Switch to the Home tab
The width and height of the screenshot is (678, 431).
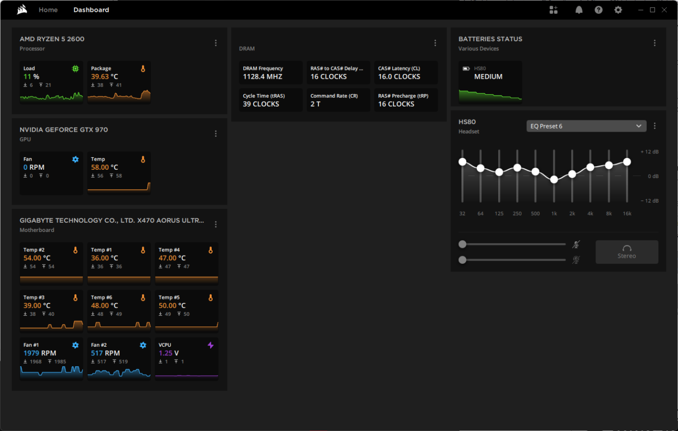point(48,10)
